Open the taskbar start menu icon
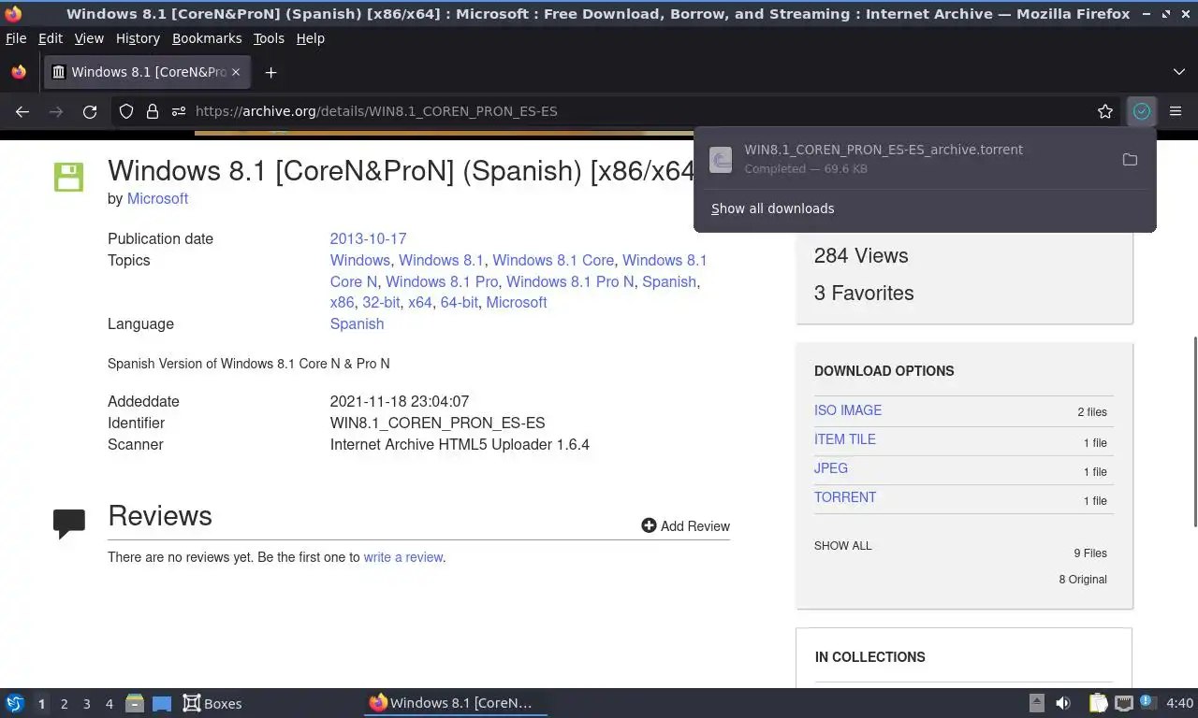1198x718 pixels. (15, 703)
